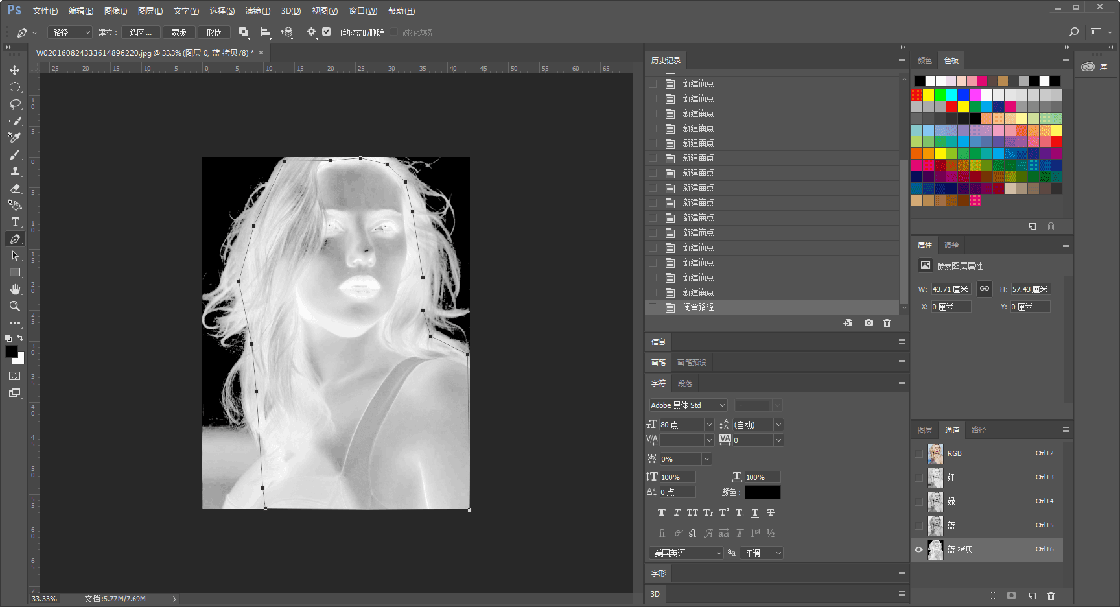Select the Lasso tool
Screen dimensions: 1120x607
pos(15,104)
